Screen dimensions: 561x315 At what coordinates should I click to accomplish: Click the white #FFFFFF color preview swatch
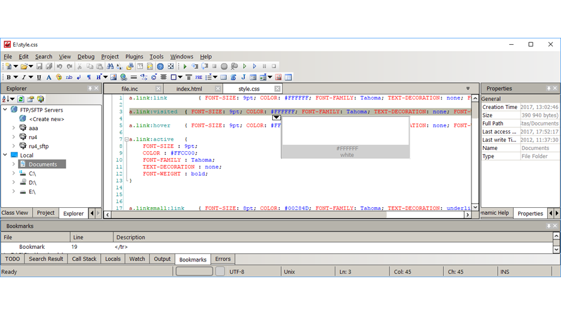[x=345, y=131]
